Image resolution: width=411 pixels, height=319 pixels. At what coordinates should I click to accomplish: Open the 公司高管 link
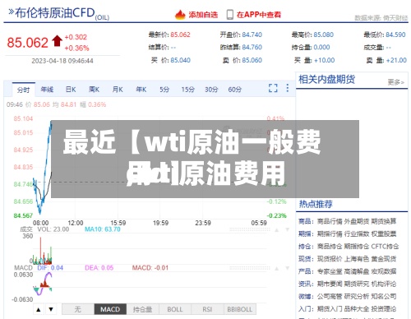(330, 297)
